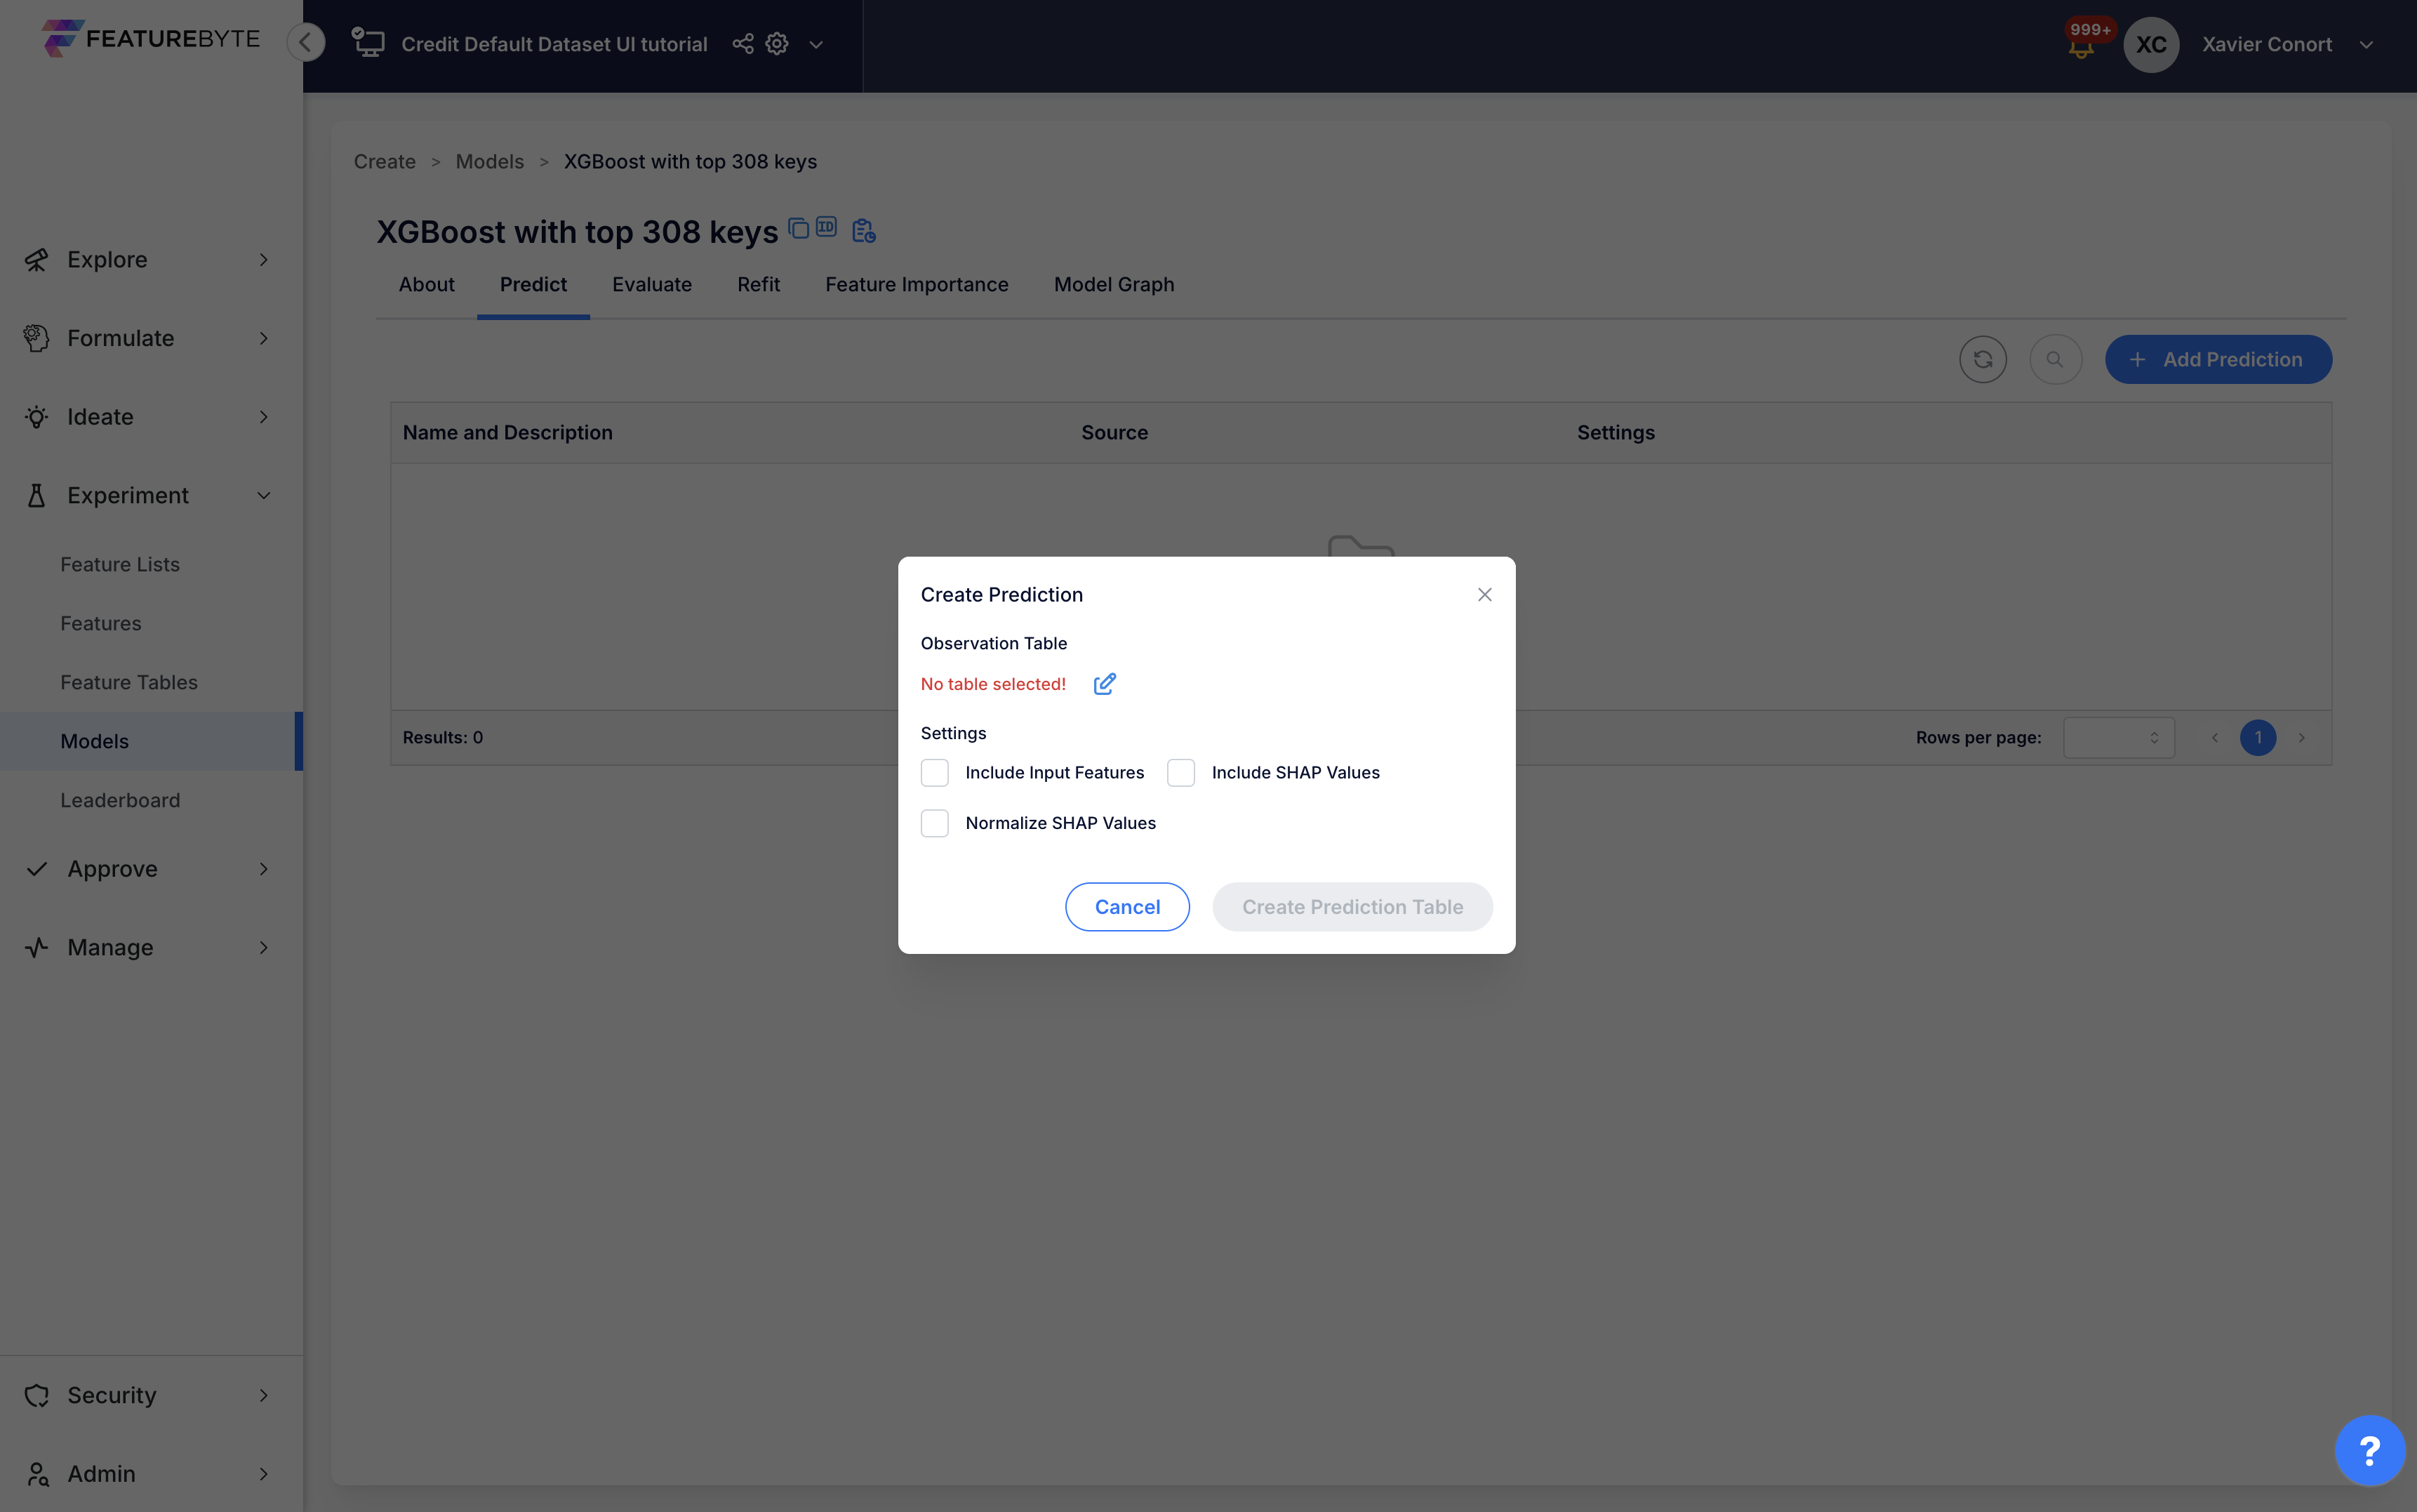Click the refresh predictions icon button
2417x1512 pixels.
pyautogui.click(x=1982, y=359)
